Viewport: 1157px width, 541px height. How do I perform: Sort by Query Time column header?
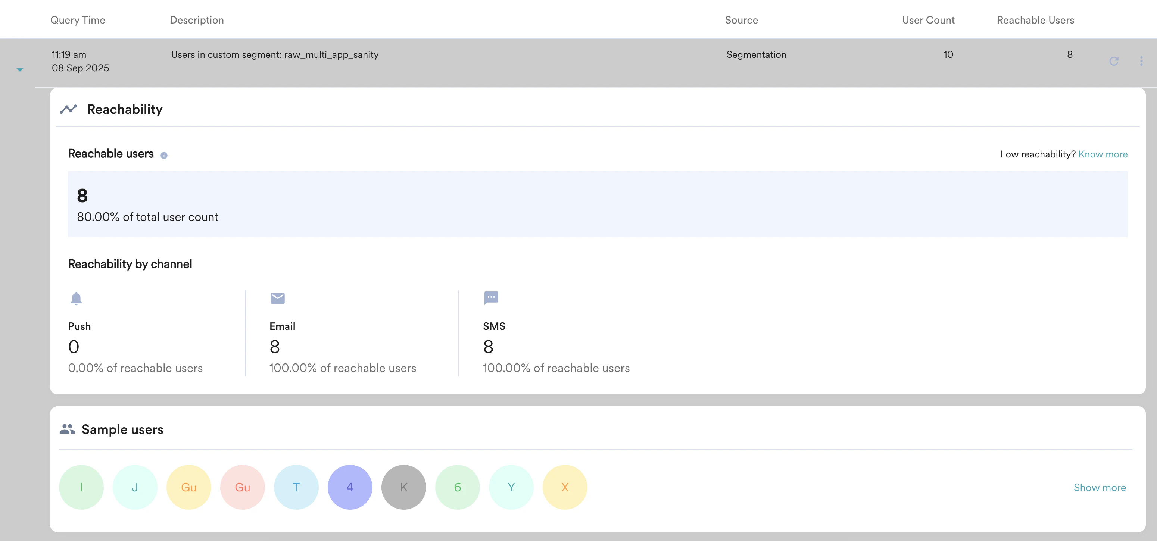(x=78, y=20)
